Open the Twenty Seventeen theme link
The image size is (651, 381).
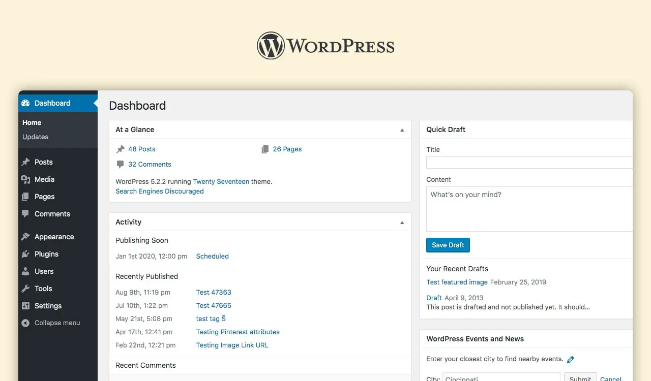[221, 181]
